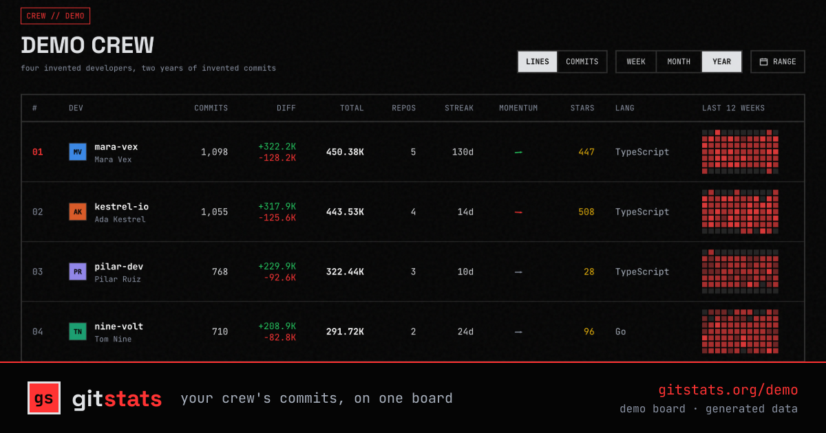The height and width of the screenshot is (433, 826).
Task: Click the PR avatar for pilar-dev
Action: coord(78,271)
